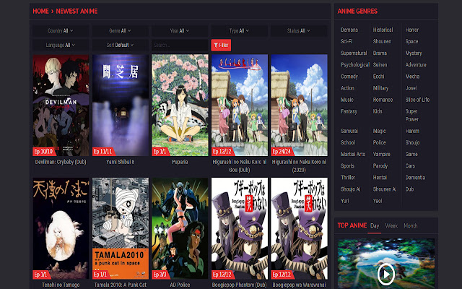Pick the Super Power genre
This screenshot has width=462, height=289.
[x=411, y=116]
